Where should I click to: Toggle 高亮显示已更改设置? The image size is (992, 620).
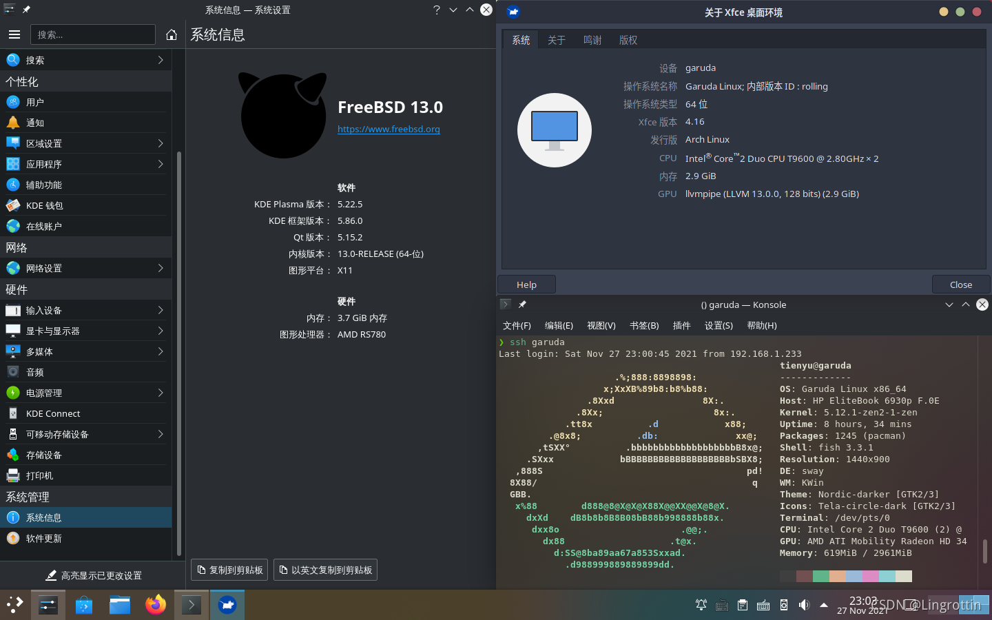(x=93, y=575)
